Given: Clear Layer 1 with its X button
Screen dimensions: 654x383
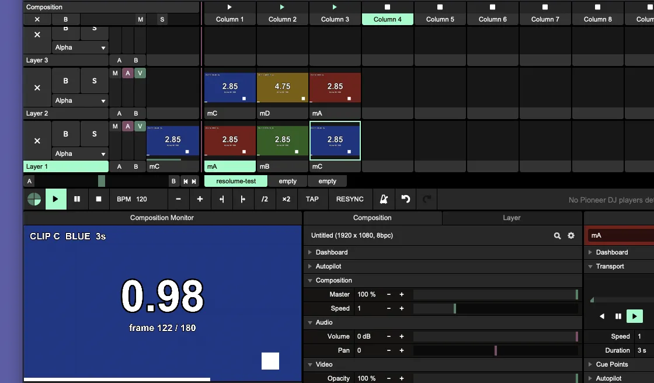Looking at the screenshot, I should point(37,141).
